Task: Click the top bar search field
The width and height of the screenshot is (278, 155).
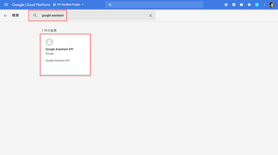Action: (154, 5)
